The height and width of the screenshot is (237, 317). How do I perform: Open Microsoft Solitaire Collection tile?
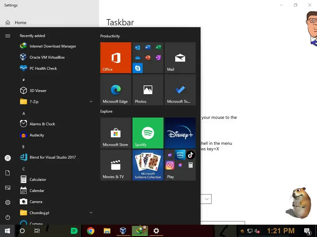click(148, 165)
